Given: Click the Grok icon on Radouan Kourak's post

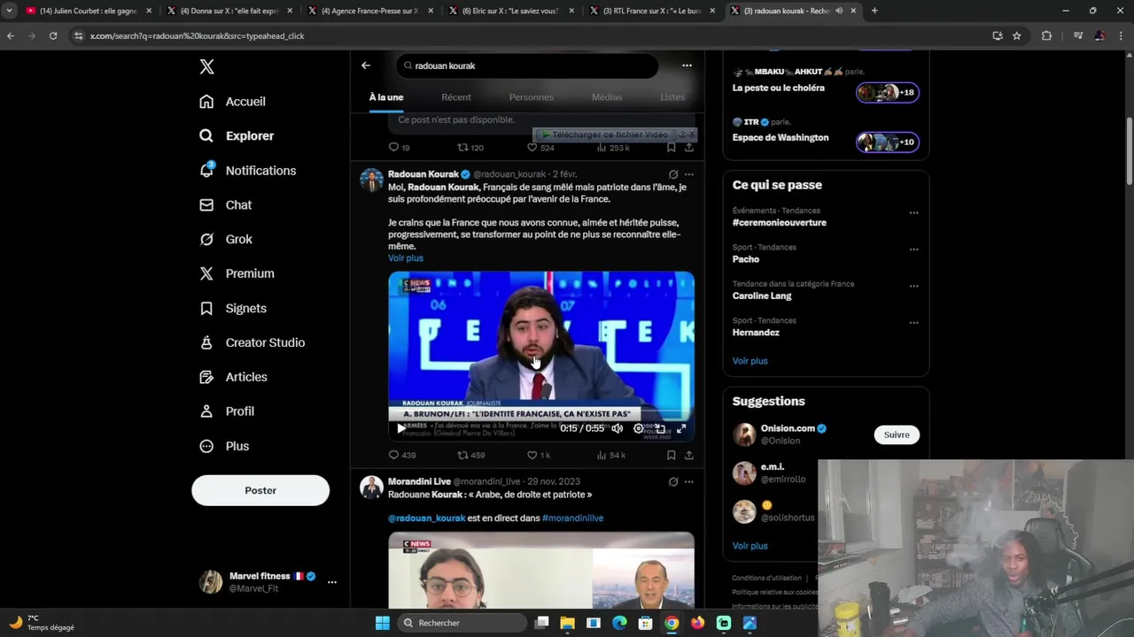Looking at the screenshot, I should (x=673, y=174).
